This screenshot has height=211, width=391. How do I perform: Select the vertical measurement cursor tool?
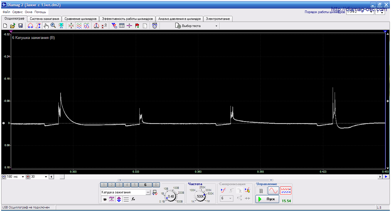(x=38, y=26)
